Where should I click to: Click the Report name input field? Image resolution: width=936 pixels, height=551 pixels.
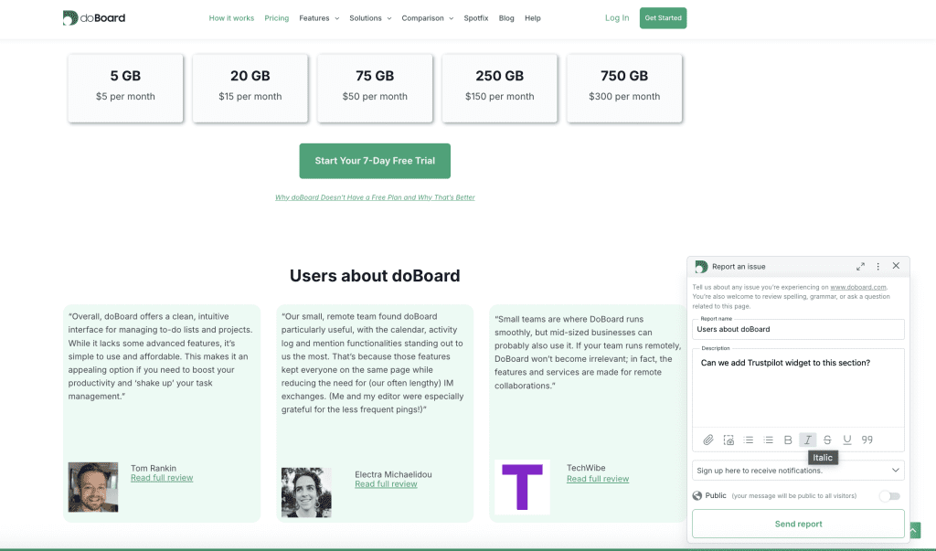798,329
